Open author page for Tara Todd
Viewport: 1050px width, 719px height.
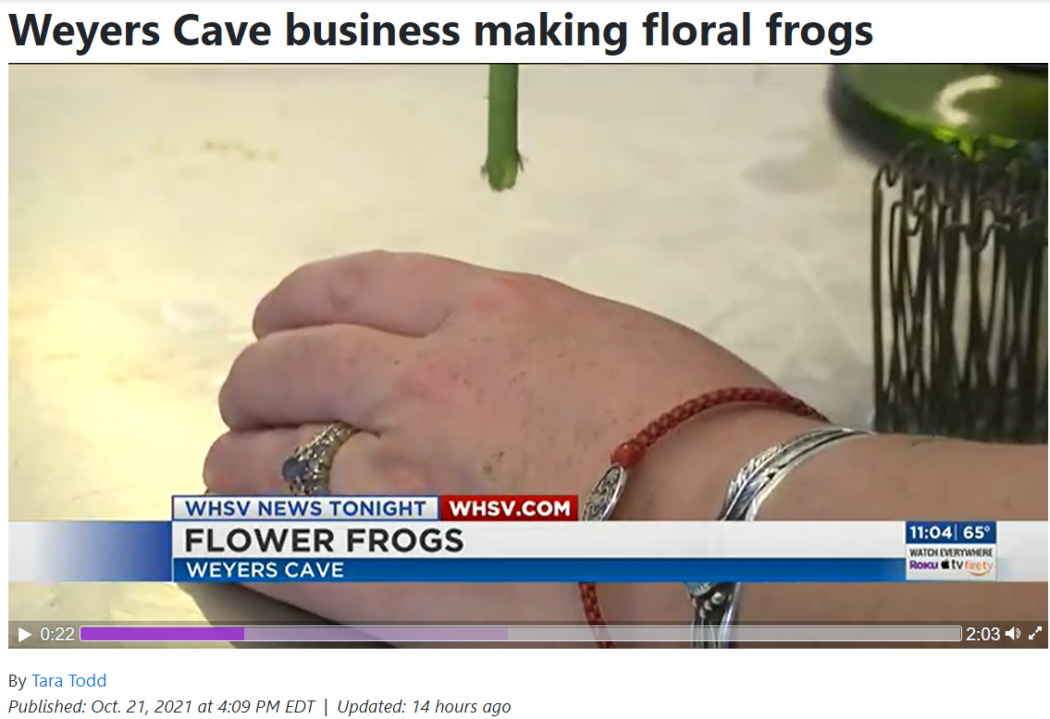[69, 681]
